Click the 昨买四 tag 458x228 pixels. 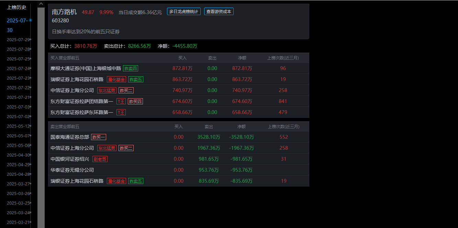coord(135,101)
